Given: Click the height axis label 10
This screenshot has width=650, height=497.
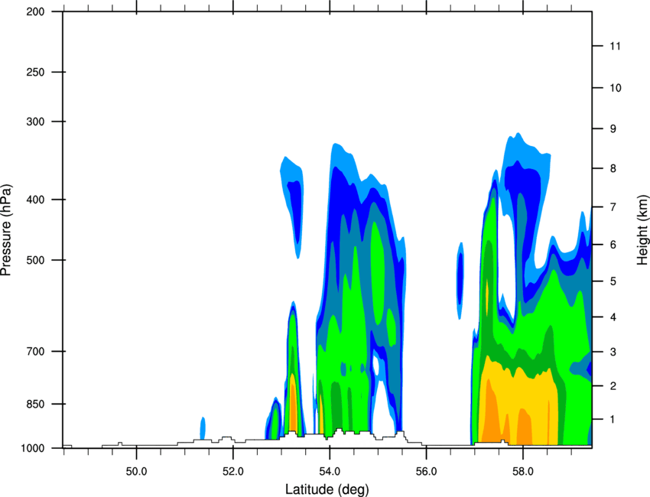Looking at the screenshot, I should click(x=615, y=88).
